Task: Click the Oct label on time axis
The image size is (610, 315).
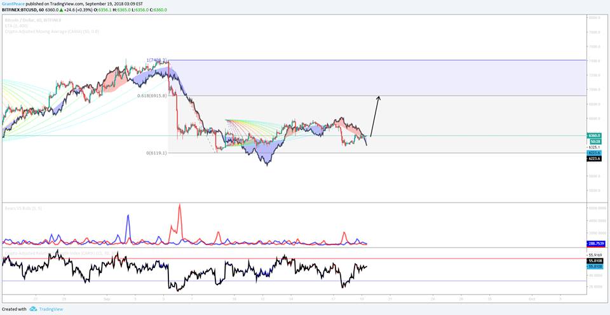Action: coord(531,300)
